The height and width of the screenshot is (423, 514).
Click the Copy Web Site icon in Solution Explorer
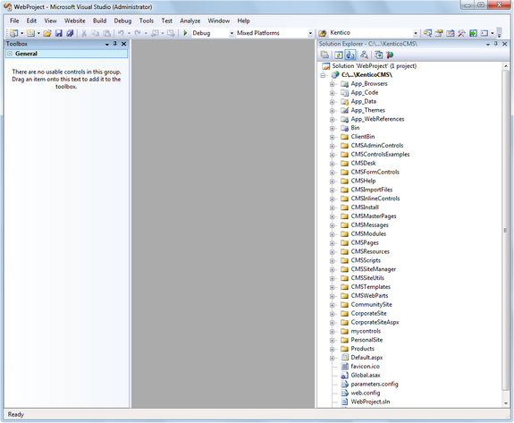click(379, 55)
